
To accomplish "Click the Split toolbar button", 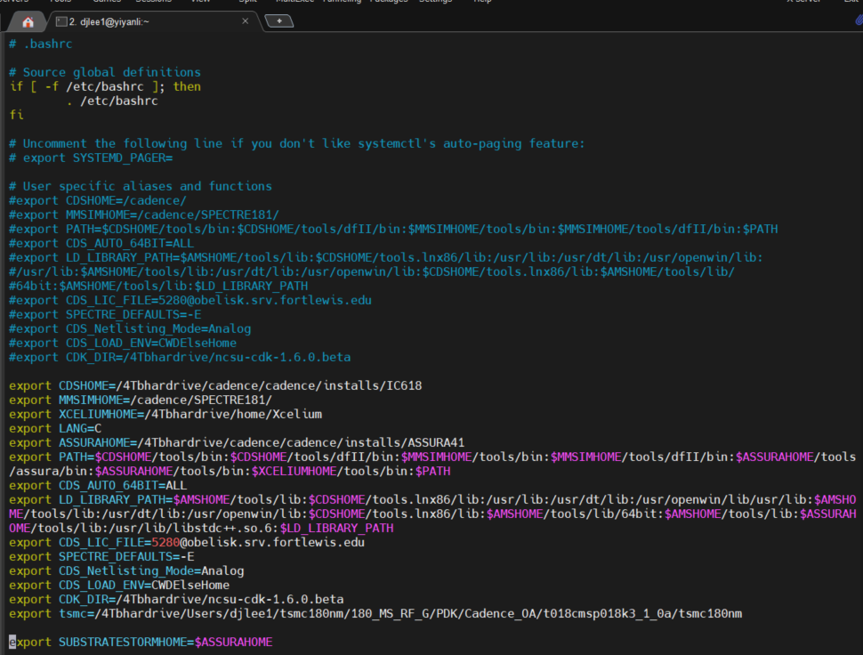I will click(248, 2).
